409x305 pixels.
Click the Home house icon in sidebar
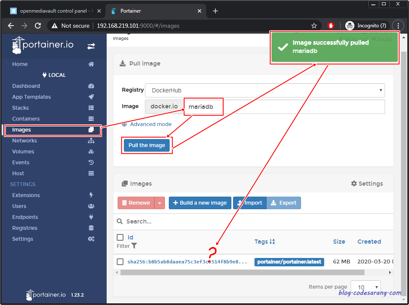91,64
